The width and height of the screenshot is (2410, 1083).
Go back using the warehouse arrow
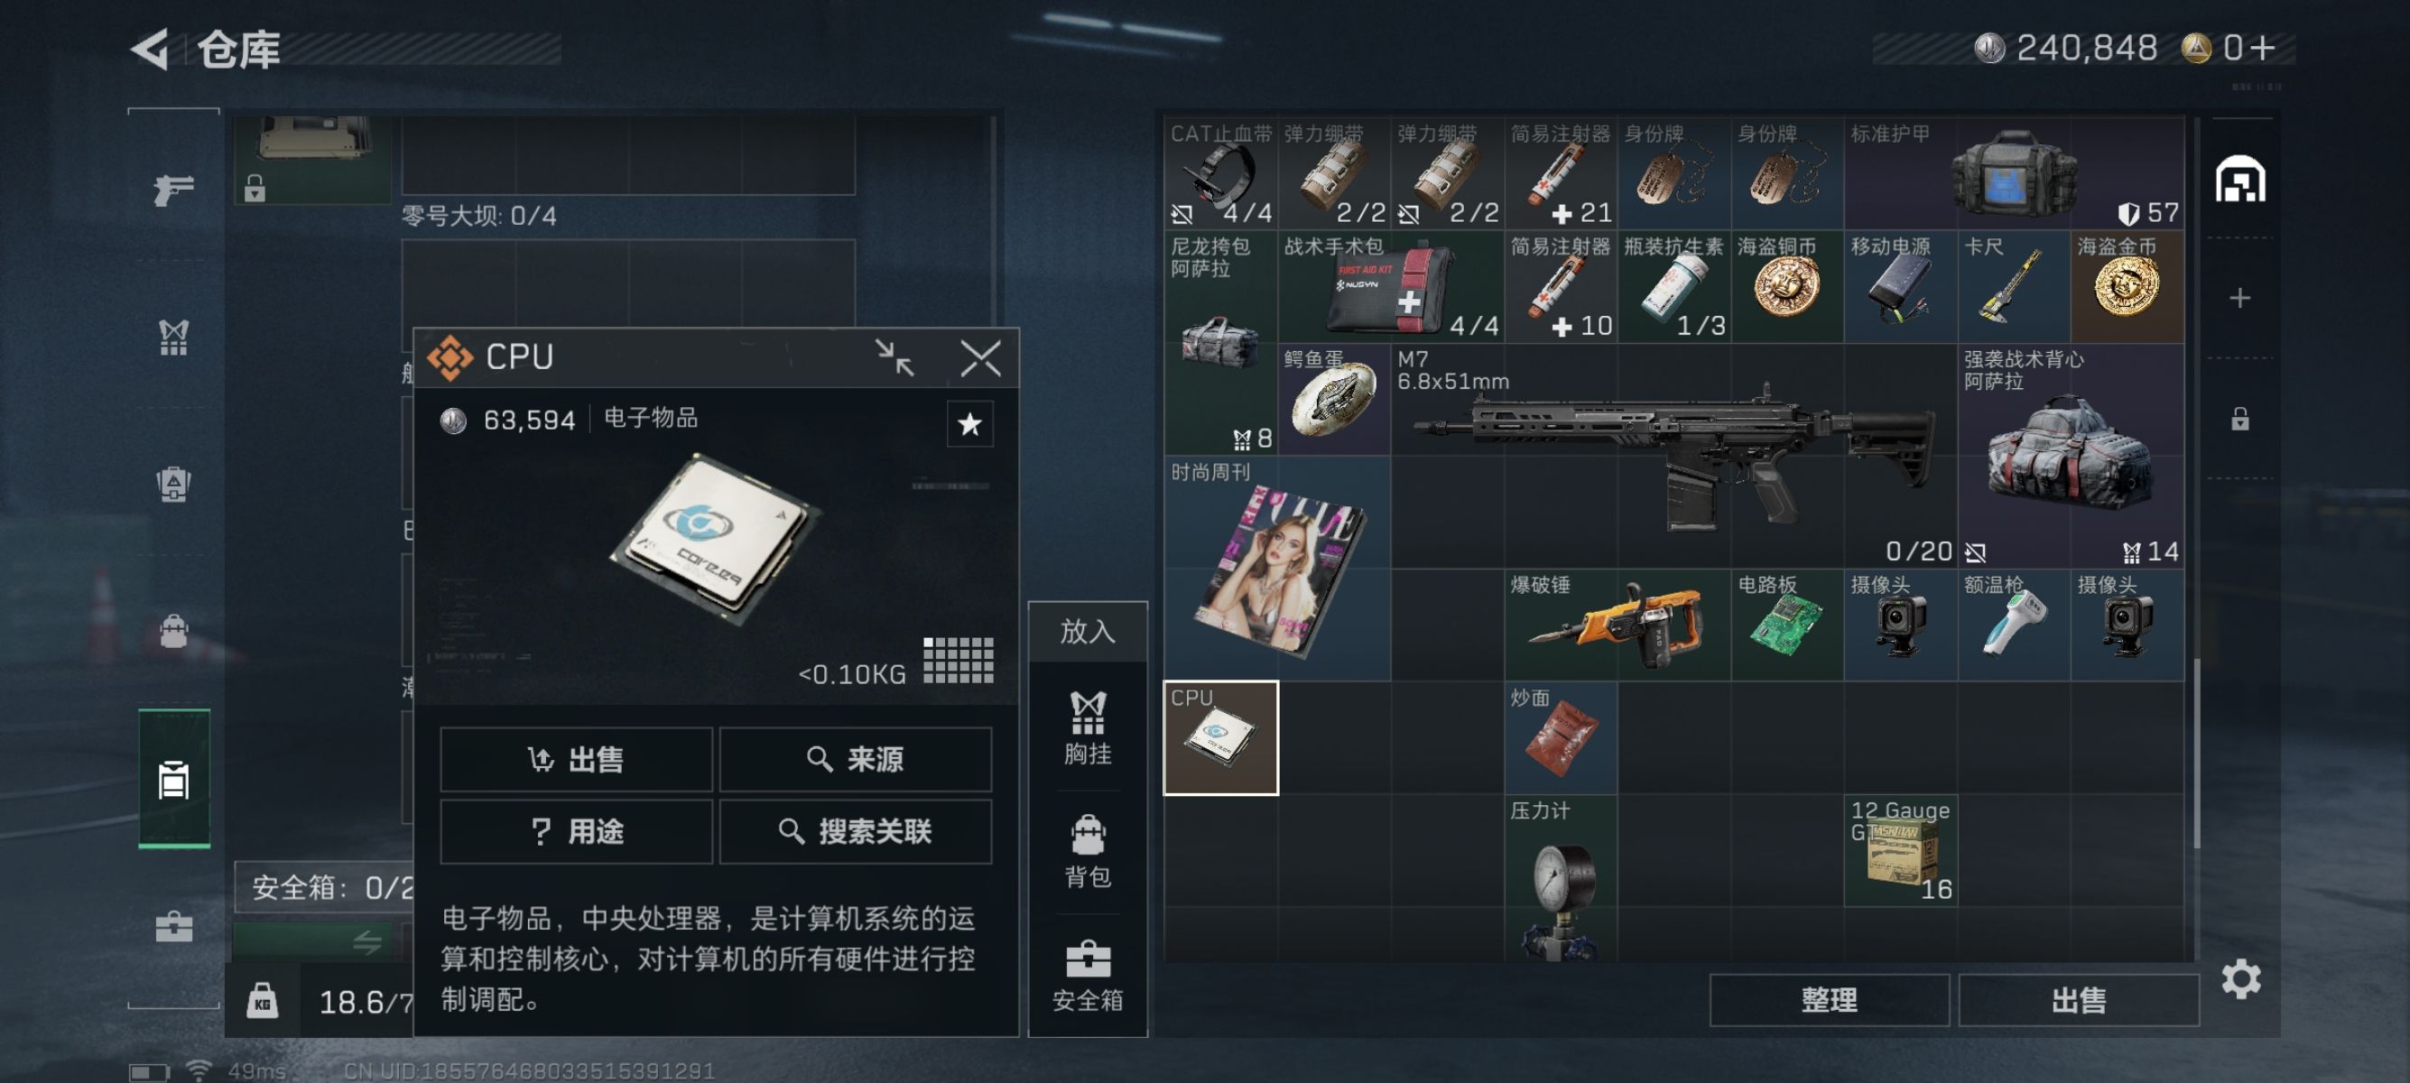[151, 49]
